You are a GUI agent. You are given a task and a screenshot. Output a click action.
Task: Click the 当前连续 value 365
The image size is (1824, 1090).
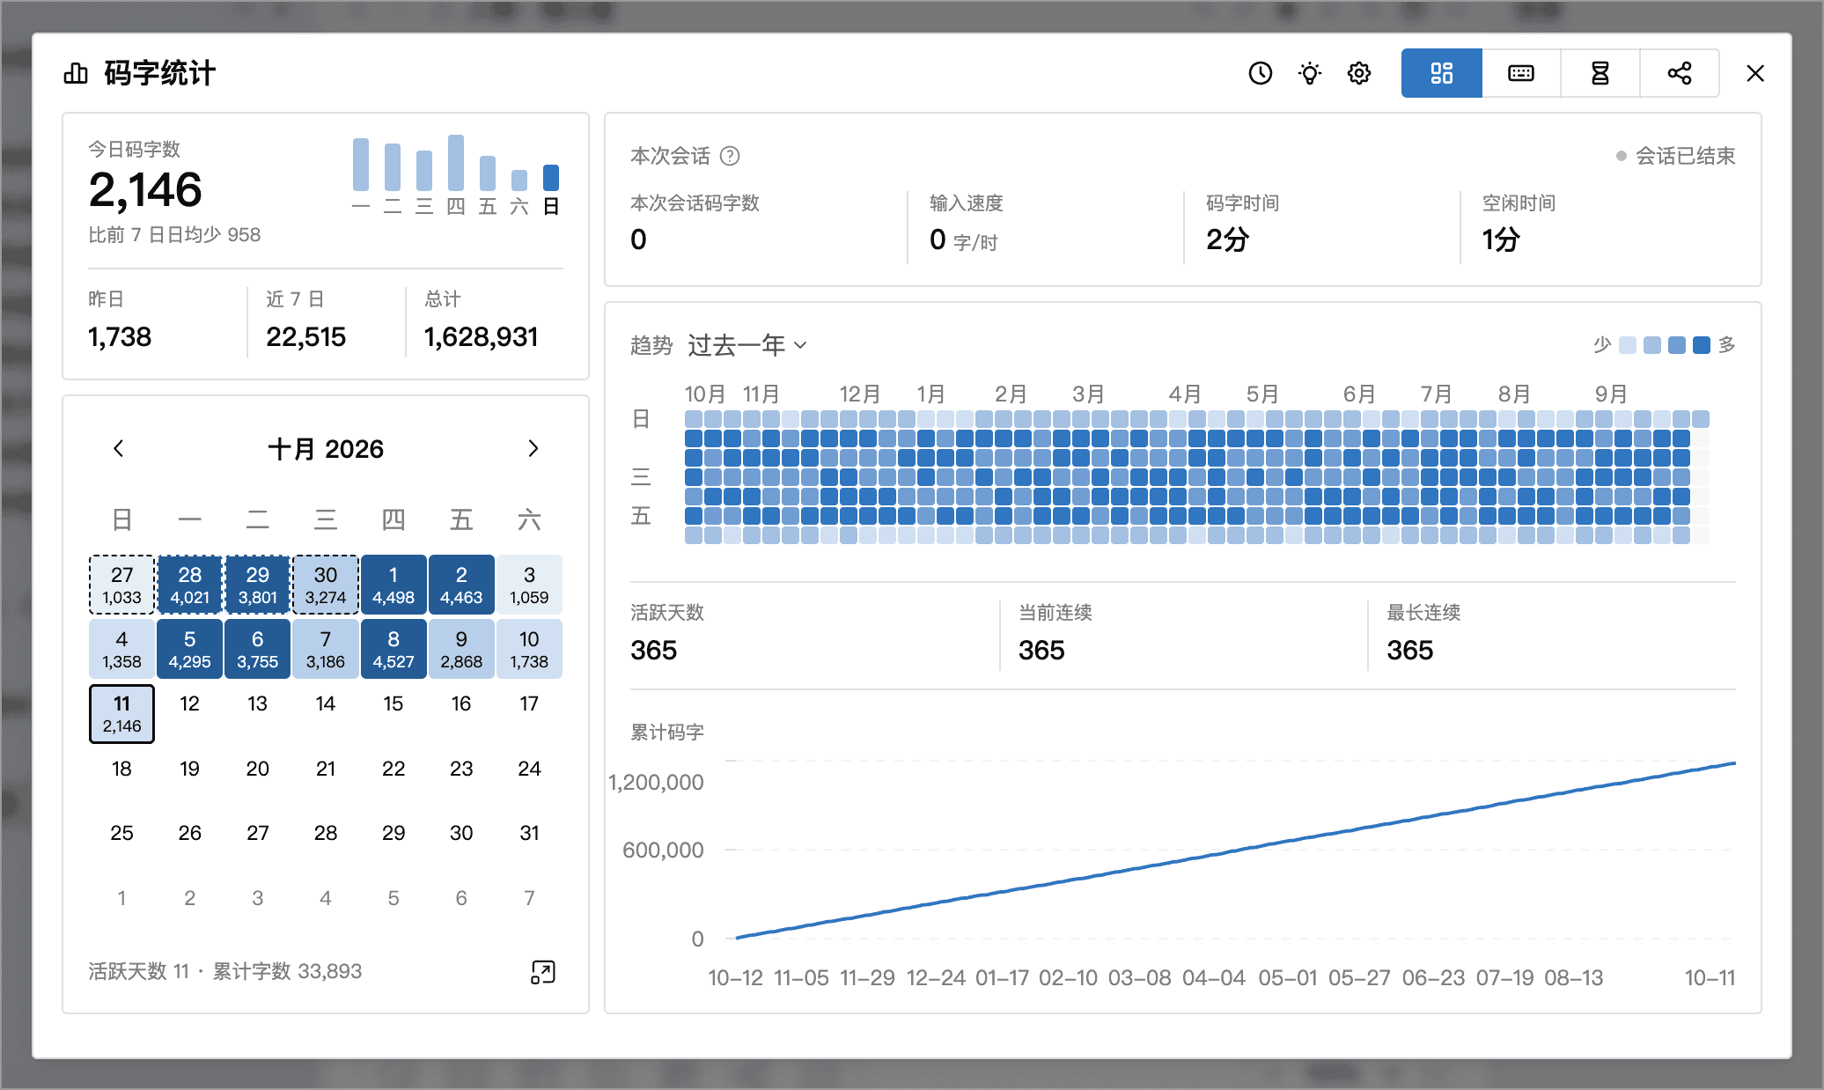point(1041,651)
